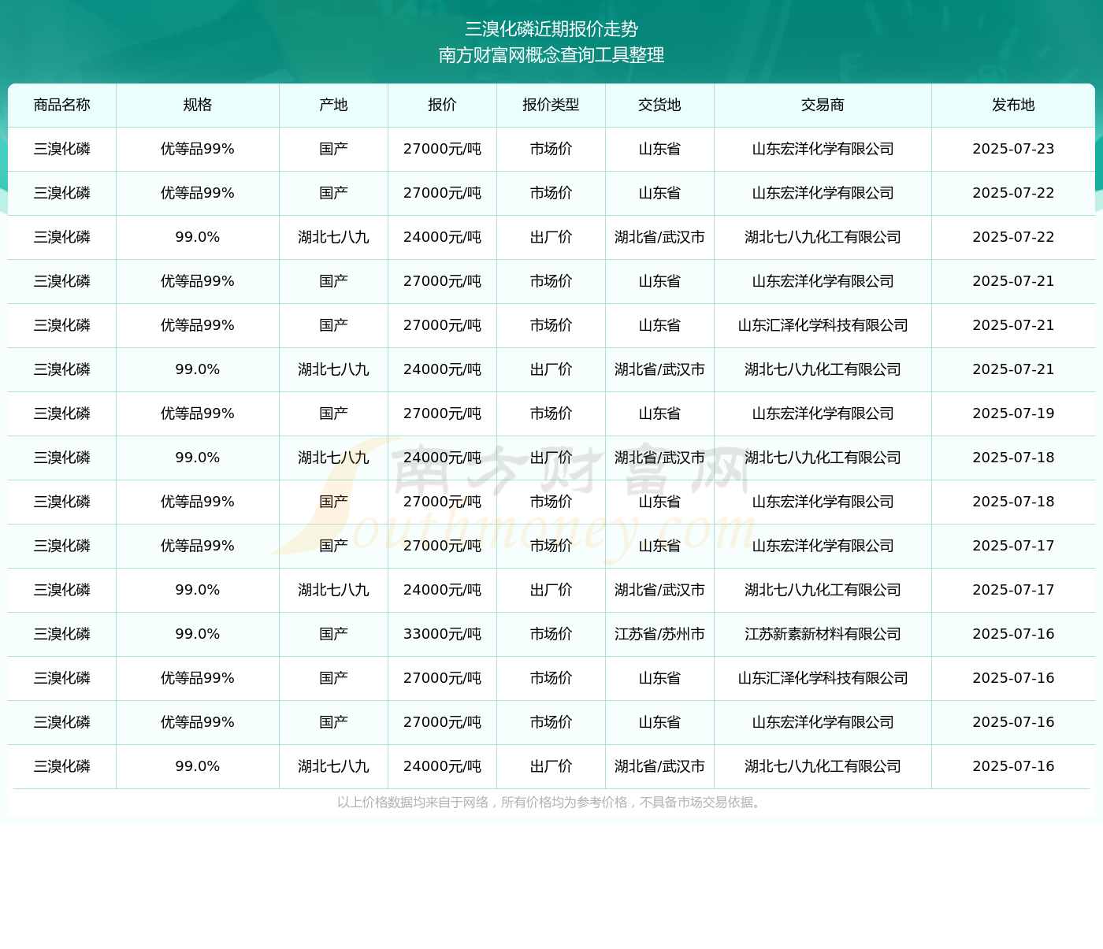Select the 交易商 column header
The height and width of the screenshot is (949, 1103).
[x=823, y=105]
